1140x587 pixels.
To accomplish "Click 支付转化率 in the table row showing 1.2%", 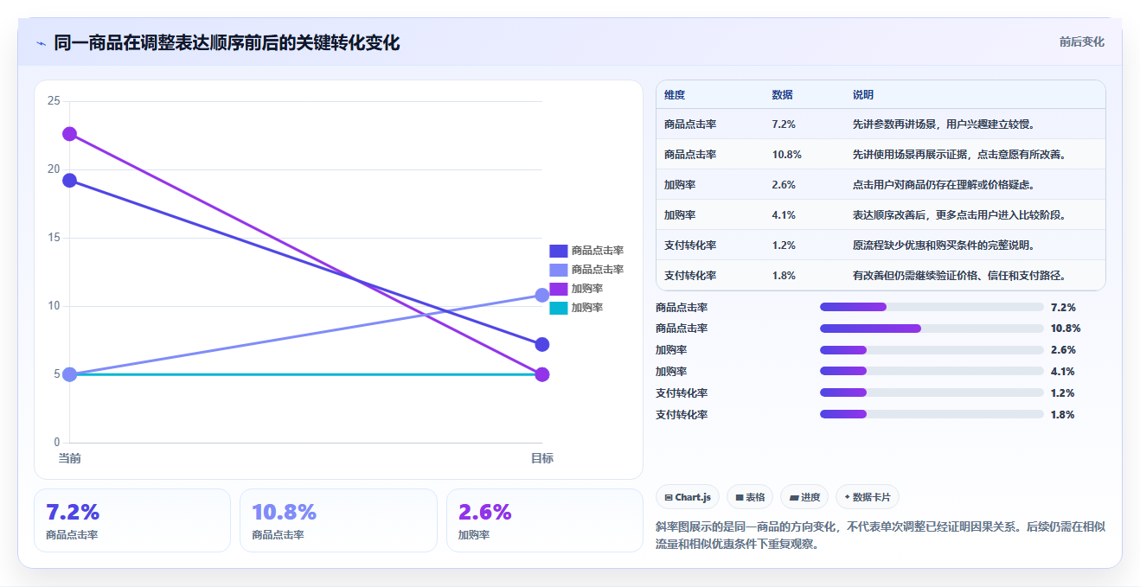I will [690, 246].
